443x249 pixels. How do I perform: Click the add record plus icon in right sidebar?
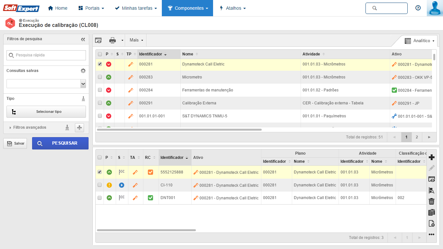pos(431,158)
